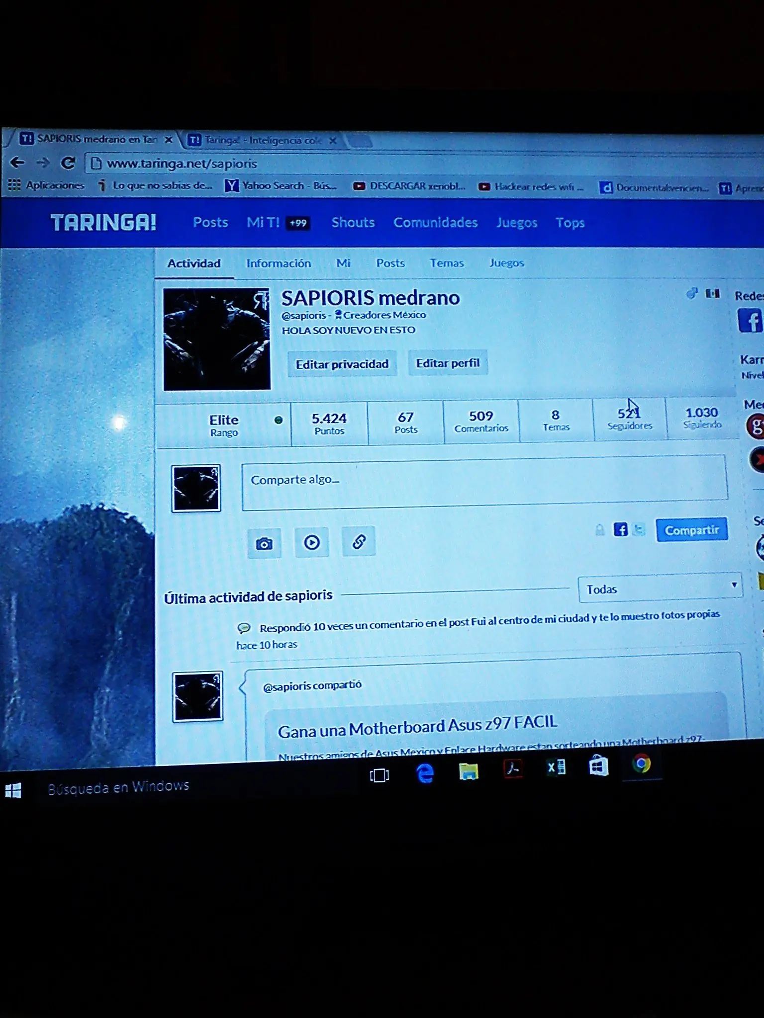
Task: Open the Todas activity filter dropdown
Action: pyautogui.click(x=660, y=588)
